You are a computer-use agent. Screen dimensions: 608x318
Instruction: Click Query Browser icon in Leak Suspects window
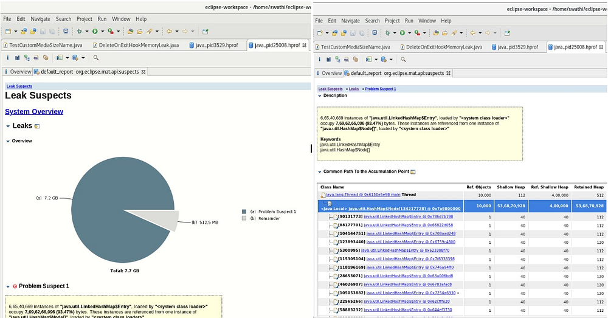75,58
